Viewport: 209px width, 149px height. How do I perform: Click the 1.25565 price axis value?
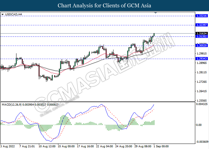(x=202, y=100)
